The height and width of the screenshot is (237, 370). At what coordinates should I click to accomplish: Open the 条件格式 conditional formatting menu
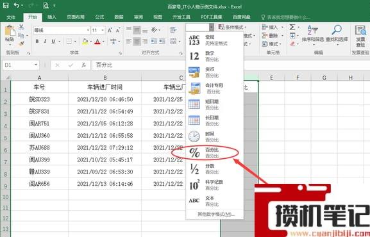pos(232,28)
